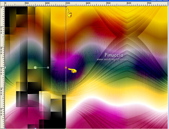Click the 600 mark on horizontal ruler
Image resolution: width=169 pixels, height=129 pixels.
pos(129,3)
